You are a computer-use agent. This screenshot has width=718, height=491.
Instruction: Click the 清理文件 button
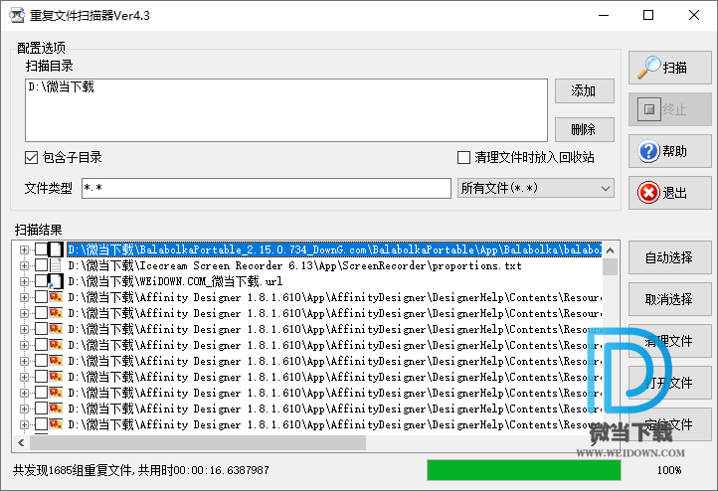coord(669,341)
